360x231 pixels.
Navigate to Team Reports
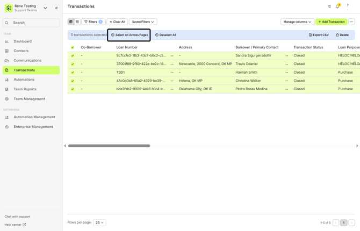coord(31,89)
